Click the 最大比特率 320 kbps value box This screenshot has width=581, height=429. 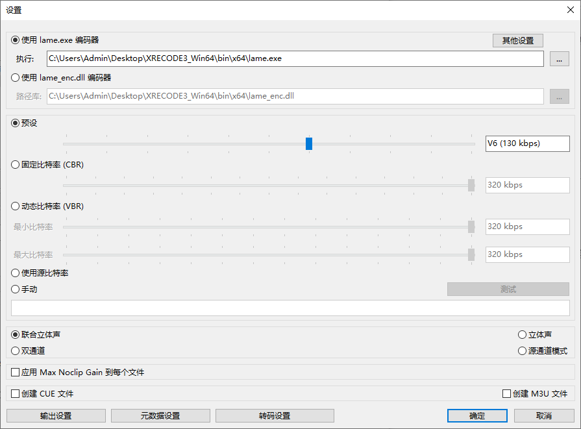click(528, 255)
